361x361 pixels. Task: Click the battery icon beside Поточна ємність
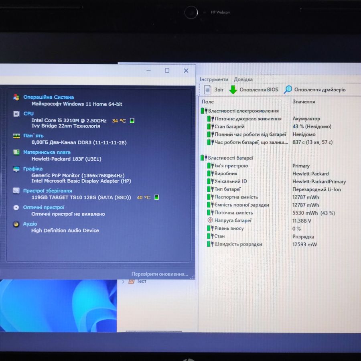click(x=211, y=213)
